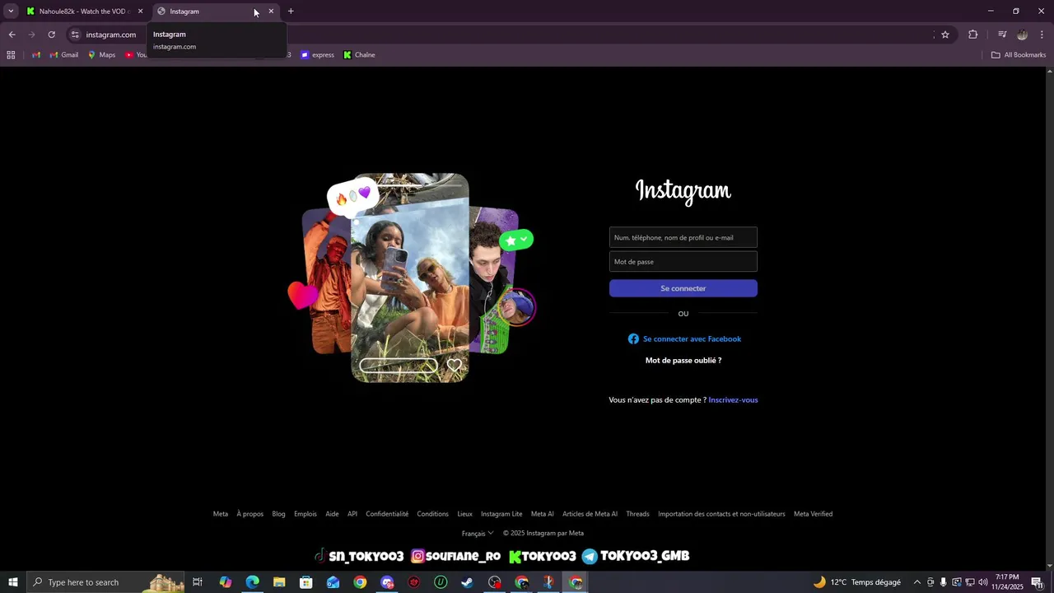Image resolution: width=1054 pixels, height=593 pixels.
Task: Open Articles de Meta AI link
Action: [x=590, y=514]
